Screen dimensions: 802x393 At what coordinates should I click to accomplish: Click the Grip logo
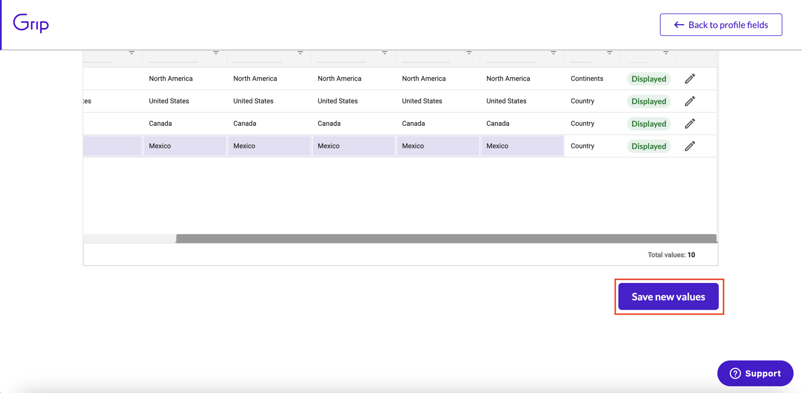click(31, 23)
